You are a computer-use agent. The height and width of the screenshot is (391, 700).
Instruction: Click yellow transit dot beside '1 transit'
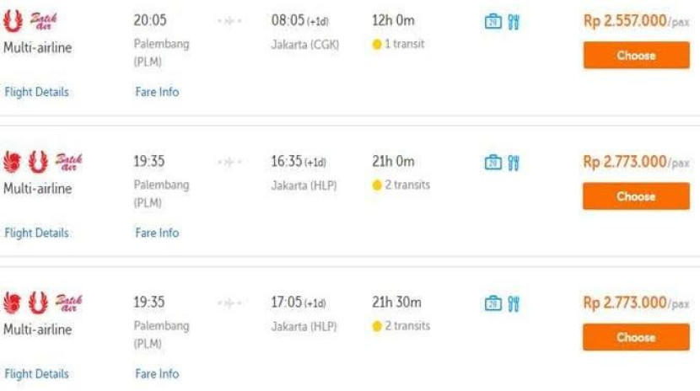[x=377, y=45]
